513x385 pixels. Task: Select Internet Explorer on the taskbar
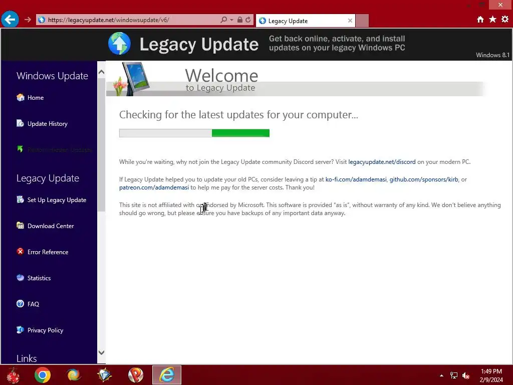[x=167, y=375]
